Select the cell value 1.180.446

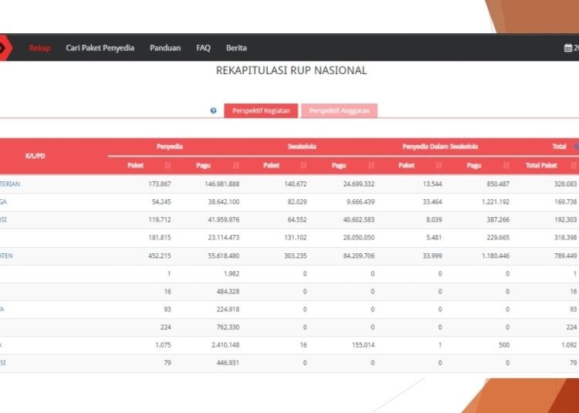click(496, 256)
